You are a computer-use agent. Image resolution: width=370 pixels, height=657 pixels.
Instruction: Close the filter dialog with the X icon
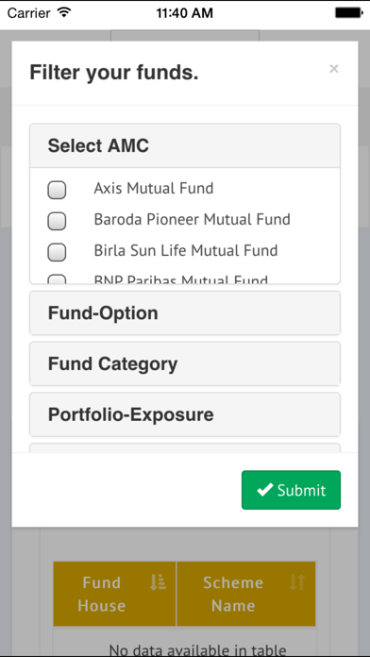333,69
